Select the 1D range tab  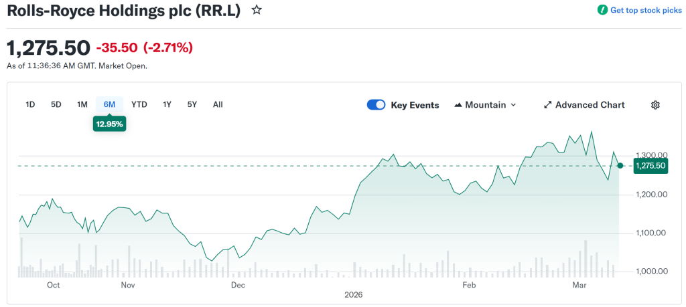(30, 104)
